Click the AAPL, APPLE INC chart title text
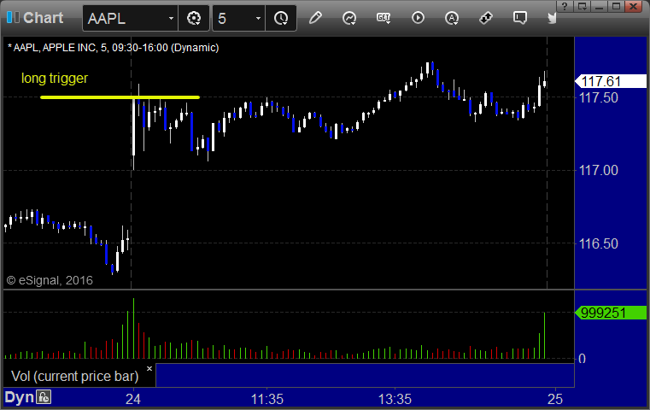 click(x=113, y=48)
